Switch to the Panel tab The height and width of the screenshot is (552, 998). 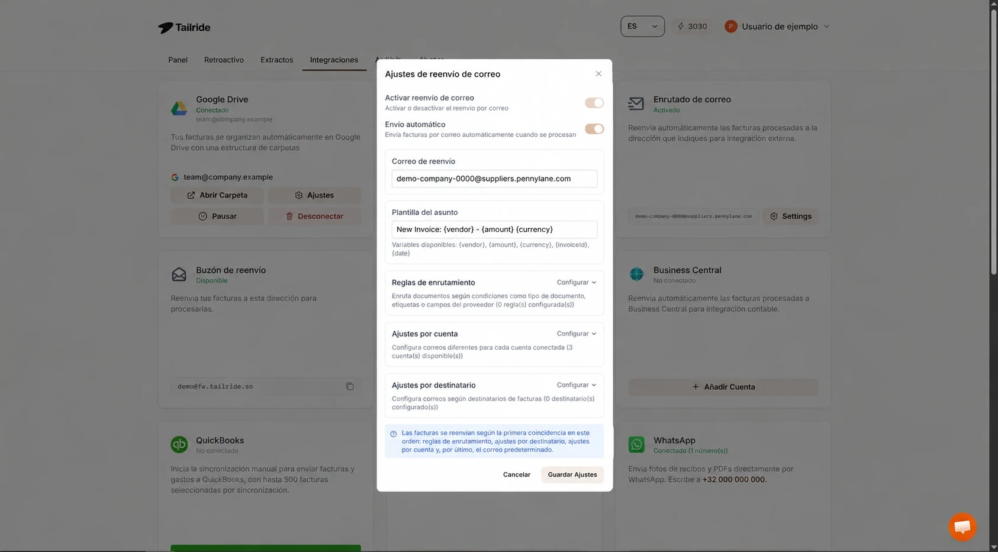[x=178, y=60]
